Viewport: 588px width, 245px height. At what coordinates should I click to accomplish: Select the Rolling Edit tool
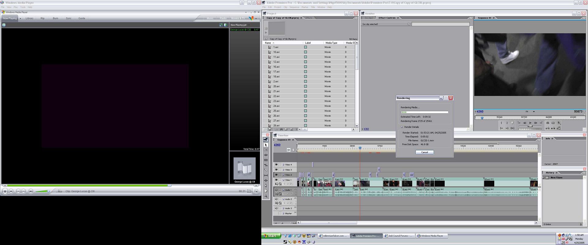click(266, 160)
